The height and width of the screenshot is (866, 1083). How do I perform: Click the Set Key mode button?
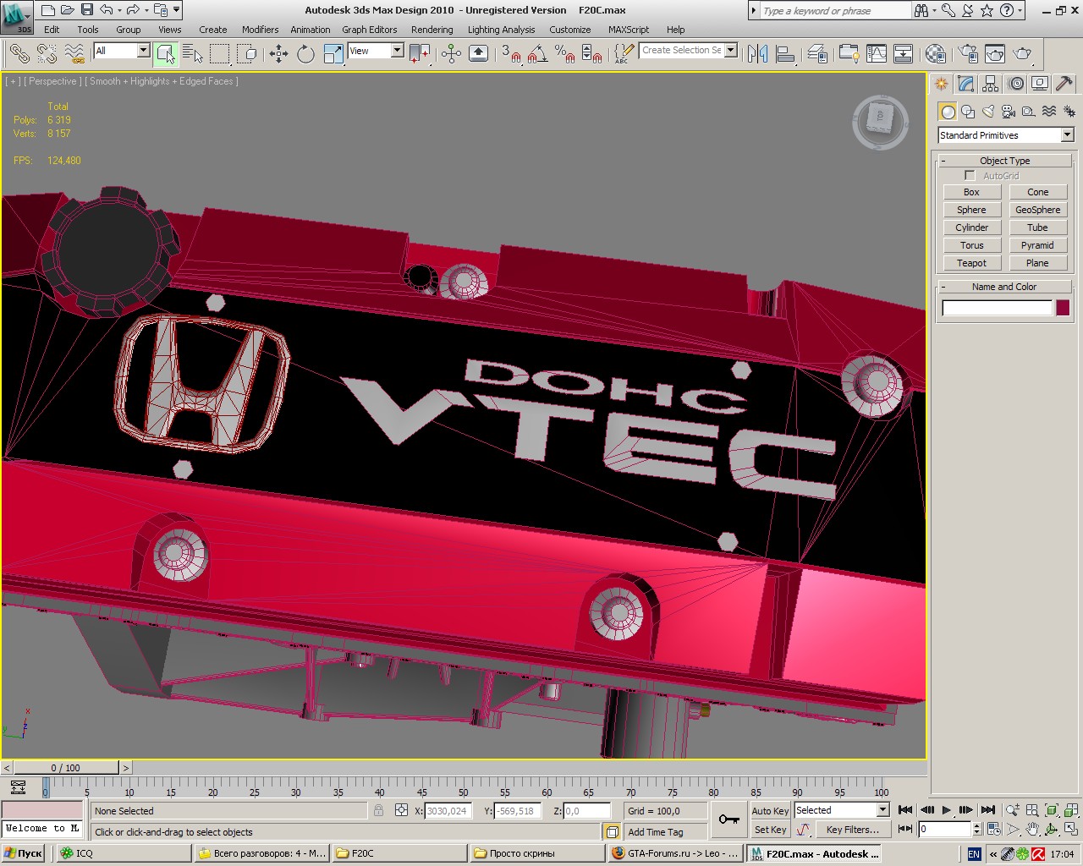click(x=770, y=830)
